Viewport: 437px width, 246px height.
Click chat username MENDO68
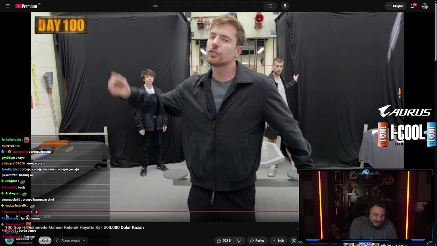(9, 231)
